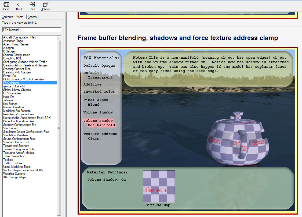Choose 'Volume Shadow Not Manifold' option
Screen dimensions: 302x217
[99, 123]
